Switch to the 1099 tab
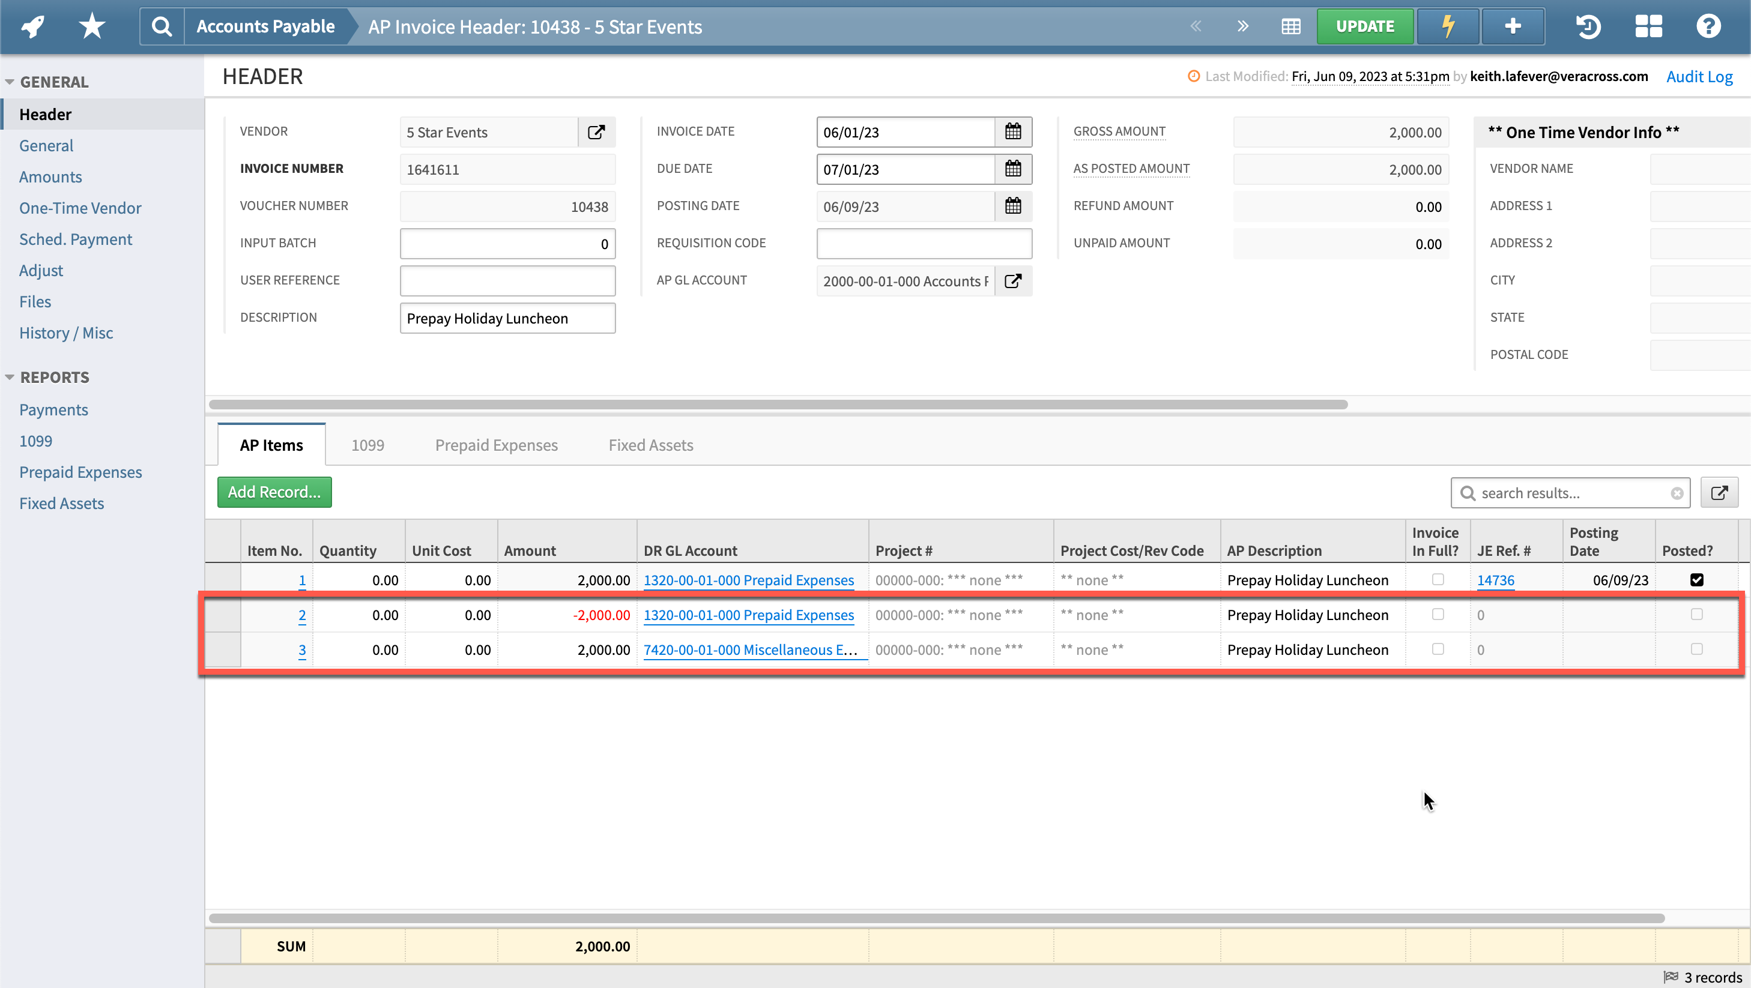 point(367,444)
